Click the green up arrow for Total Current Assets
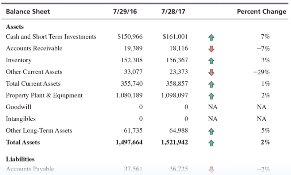The image size is (291, 175). tap(211, 84)
